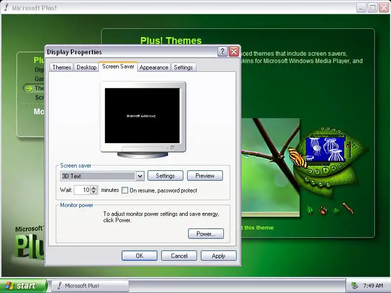Image resolution: width=391 pixels, height=293 pixels.
Task: Select Microsoft Plus! taskbar button
Action: pyautogui.click(x=90, y=286)
